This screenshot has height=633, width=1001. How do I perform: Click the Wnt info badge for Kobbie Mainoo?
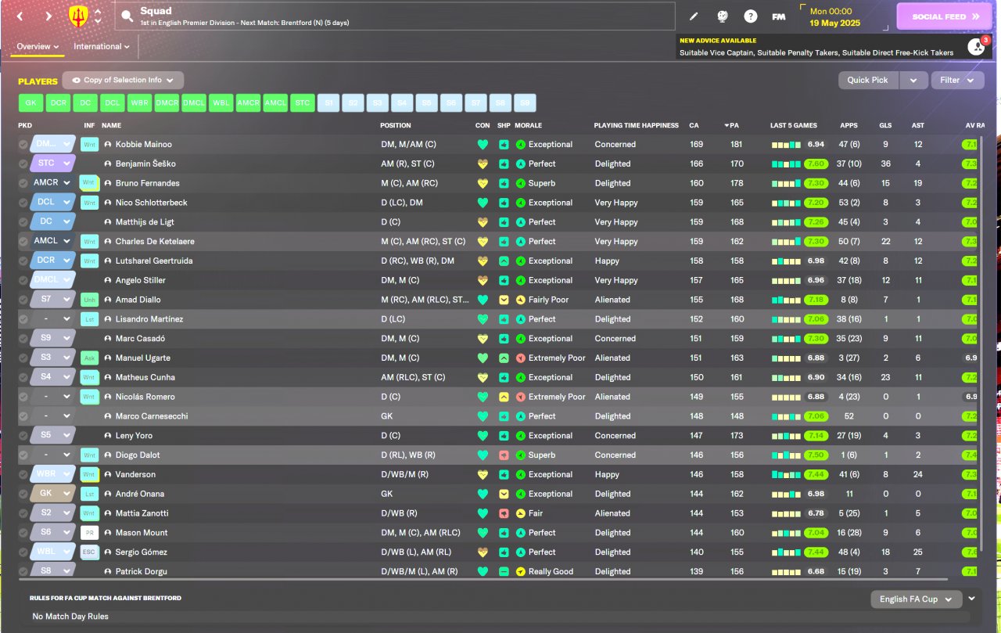pos(89,145)
